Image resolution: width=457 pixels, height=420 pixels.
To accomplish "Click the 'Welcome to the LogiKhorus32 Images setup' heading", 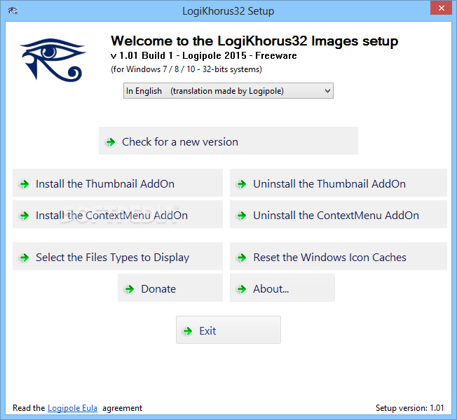I will pyautogui.click(x=254, y=41).
